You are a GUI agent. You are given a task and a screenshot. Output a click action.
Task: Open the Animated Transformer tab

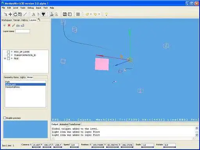[x=70, y=124]
